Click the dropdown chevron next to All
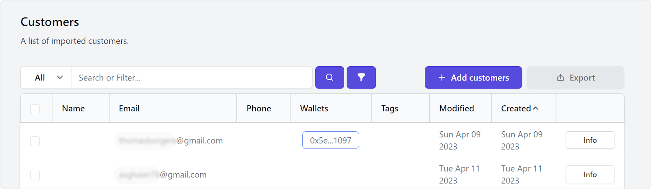Image resolution: width=651 pixels, height=189 pixels. coord(60,77)
